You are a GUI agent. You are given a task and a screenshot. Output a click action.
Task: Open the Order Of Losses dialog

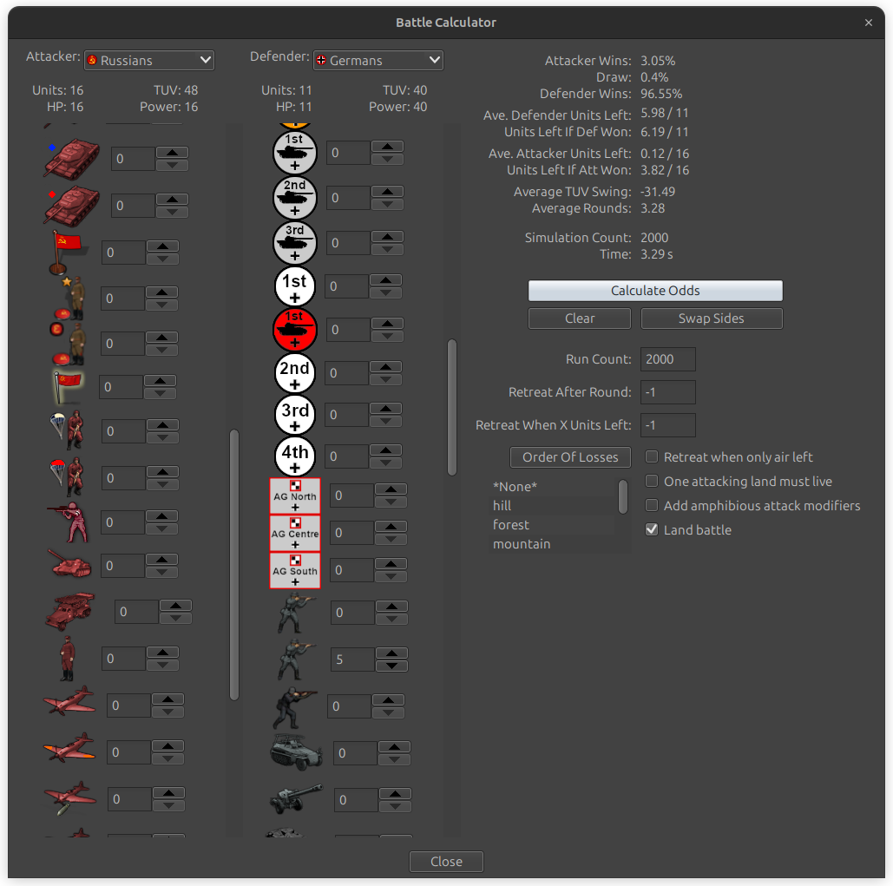(x=570, y=456)
